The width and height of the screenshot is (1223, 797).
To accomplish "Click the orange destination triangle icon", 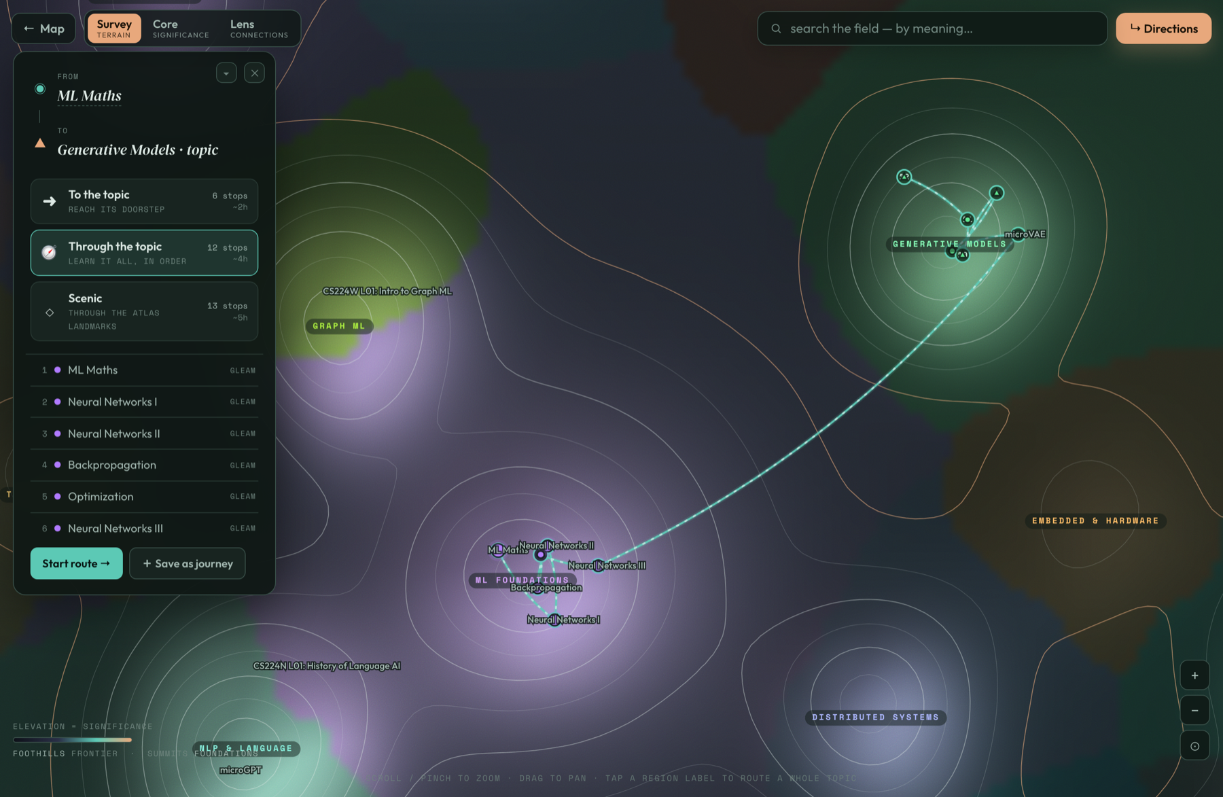I will 40,143.
